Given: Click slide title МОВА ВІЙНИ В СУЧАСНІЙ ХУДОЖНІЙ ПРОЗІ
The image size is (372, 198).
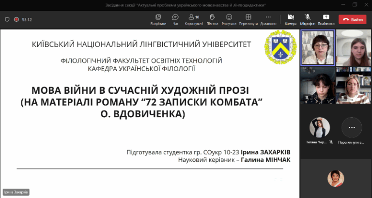Looking at the screenshot, I should pyautogui.click(x=140, y=91).
